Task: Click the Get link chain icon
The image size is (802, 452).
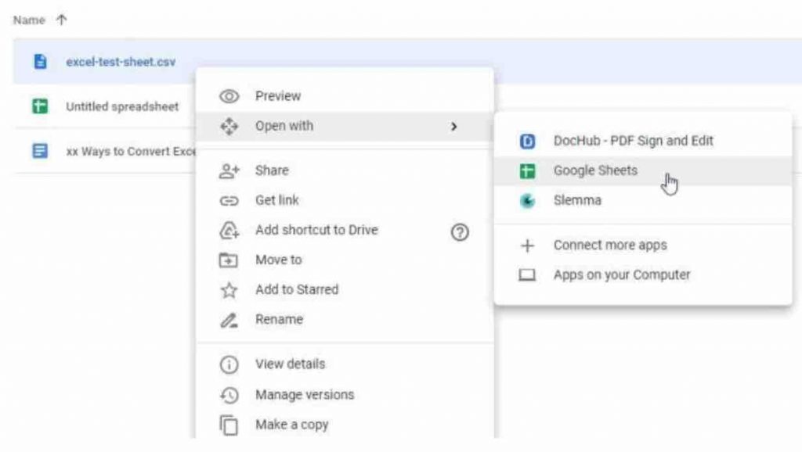Action: (x=229, y=201)
